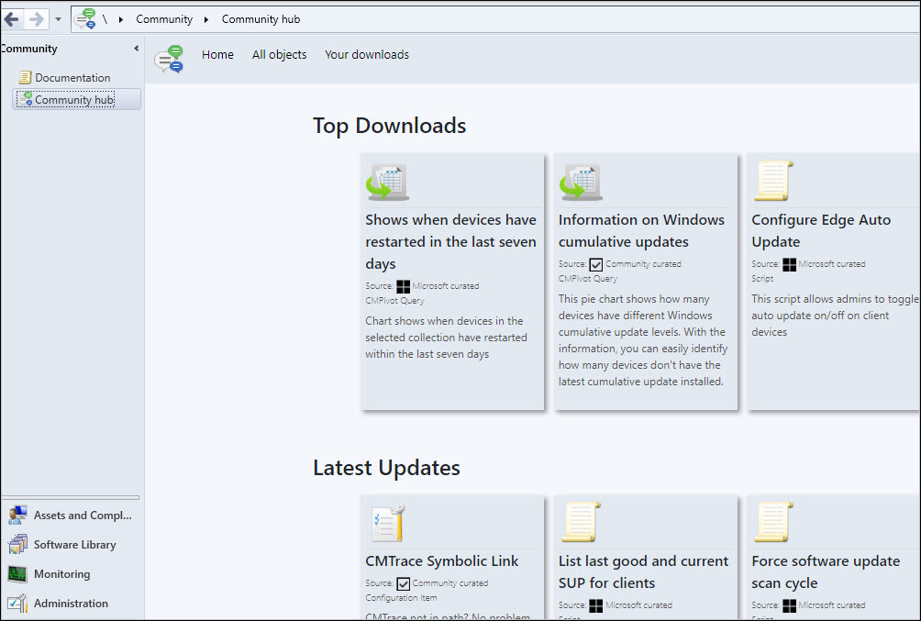The height and width of the screenshot is (621, 921).
Task: Click the Administration workspace icon
Action: [x=17, y=603]
